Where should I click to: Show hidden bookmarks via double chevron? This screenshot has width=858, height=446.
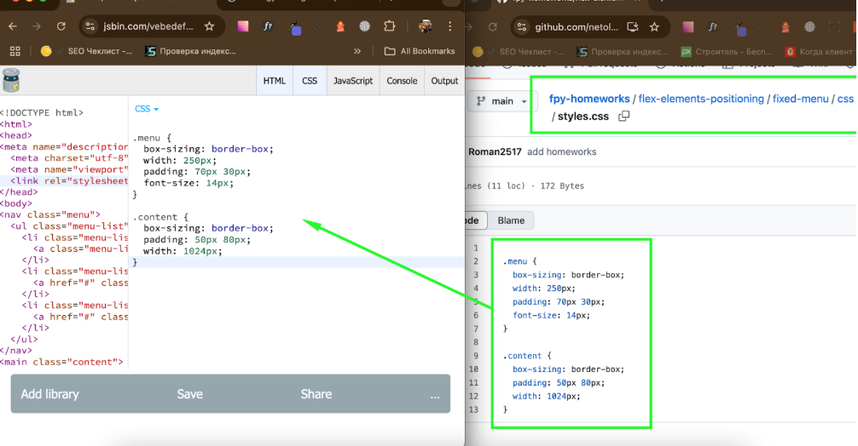(x=357, y=51)
